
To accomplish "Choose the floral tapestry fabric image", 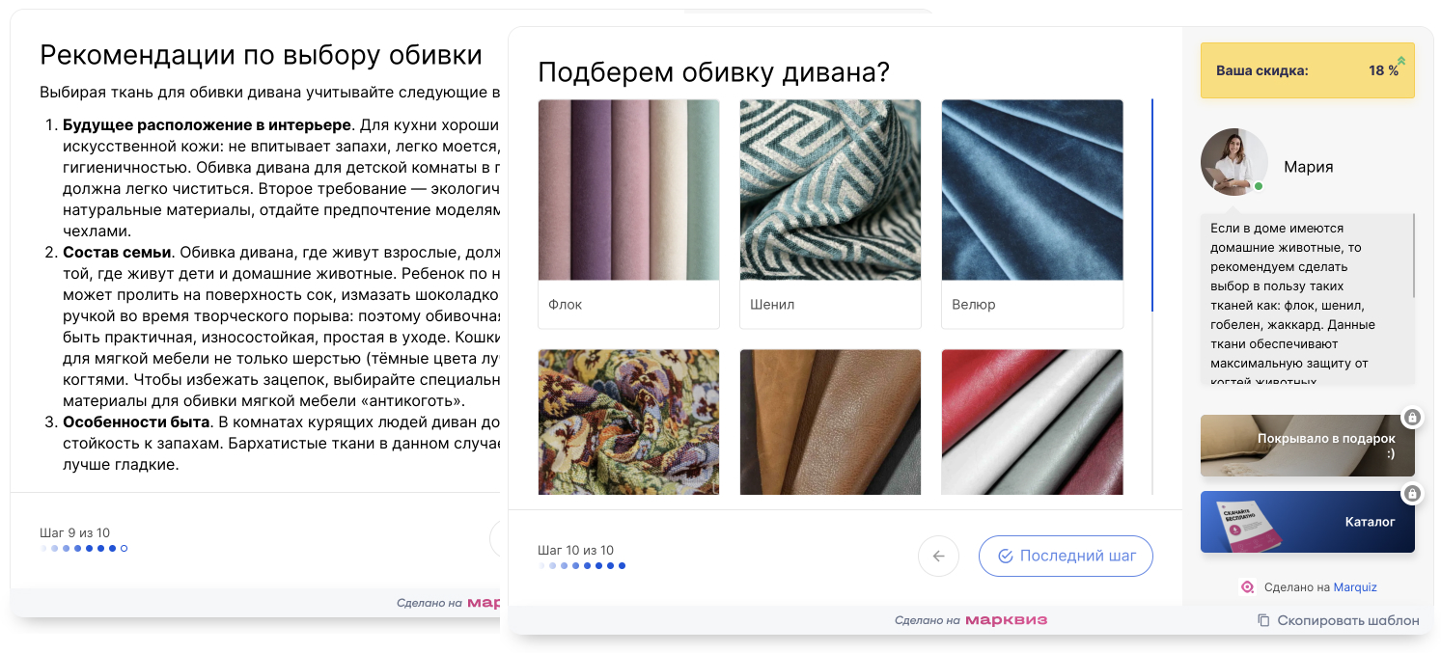I will pos(628,422).
